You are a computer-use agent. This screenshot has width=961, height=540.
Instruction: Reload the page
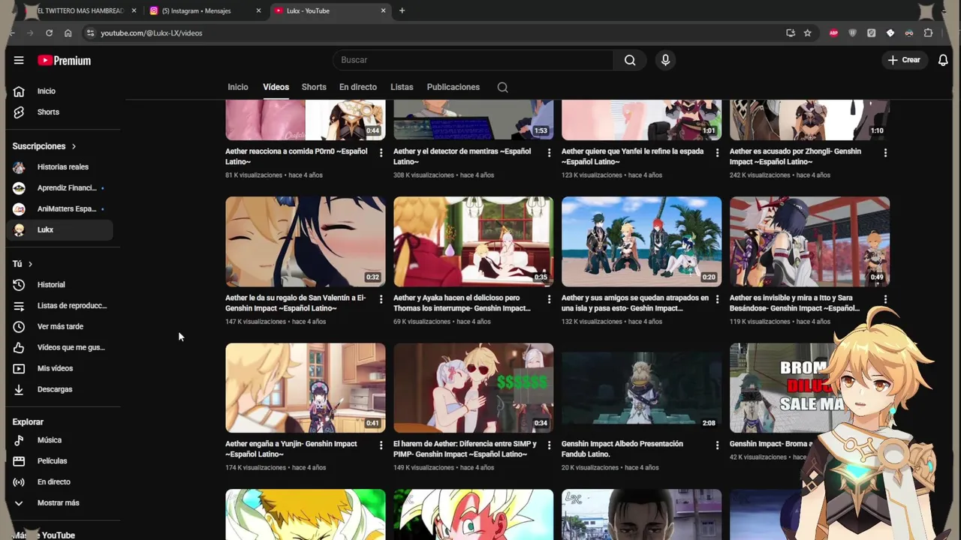tap(49, 33)
